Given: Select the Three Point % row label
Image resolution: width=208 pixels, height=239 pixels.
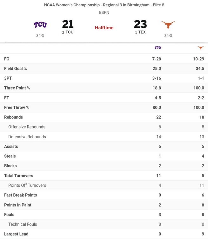Looking at the screenshot, I should 17,88.
